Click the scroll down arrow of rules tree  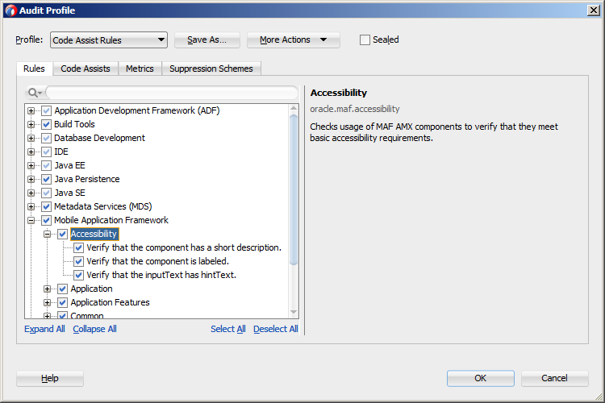tap(294, 312)
